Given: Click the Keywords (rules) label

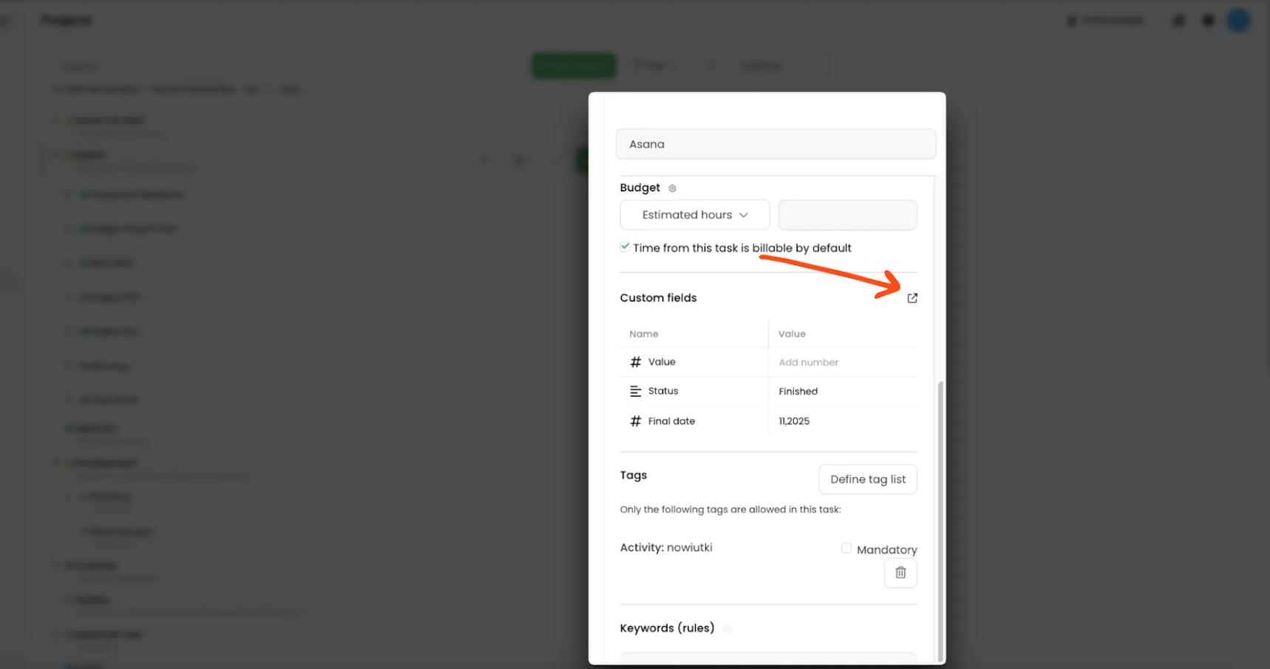Looking at the screenshot, I should 668,628.
